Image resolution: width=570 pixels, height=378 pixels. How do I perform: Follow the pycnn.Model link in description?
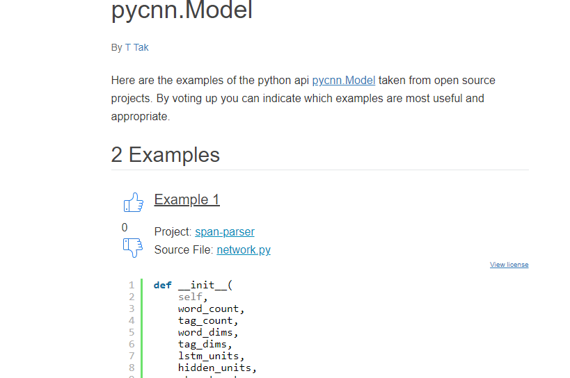(x=344, y=80)
